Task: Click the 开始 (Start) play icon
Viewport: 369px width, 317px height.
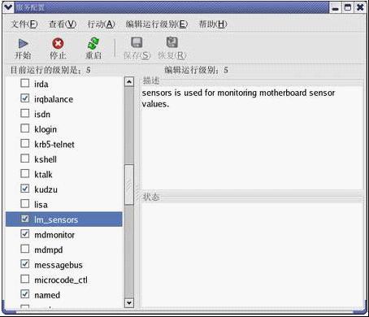Action: [23, 43]
